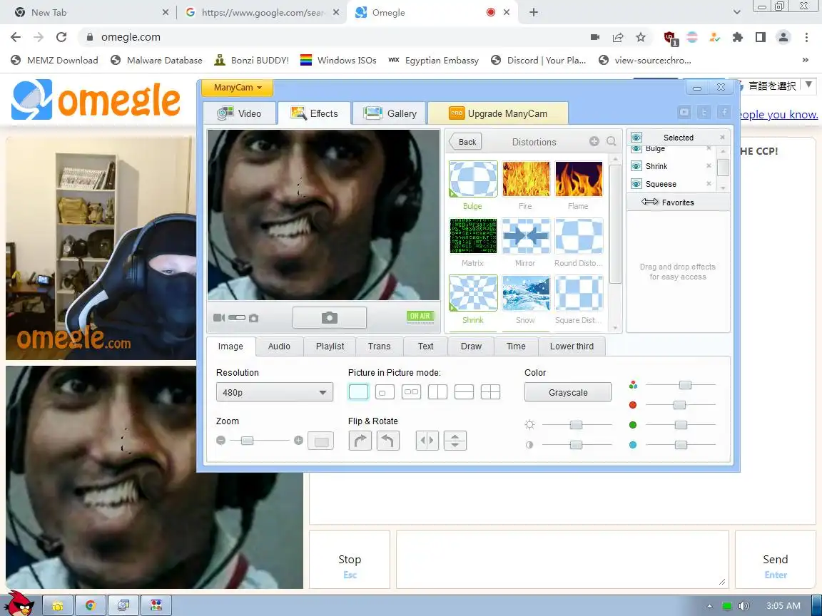This screenshot has width=822, height=616.
Task: Open the MEMZ Download bookmark
Action: (x=54, y=60)
